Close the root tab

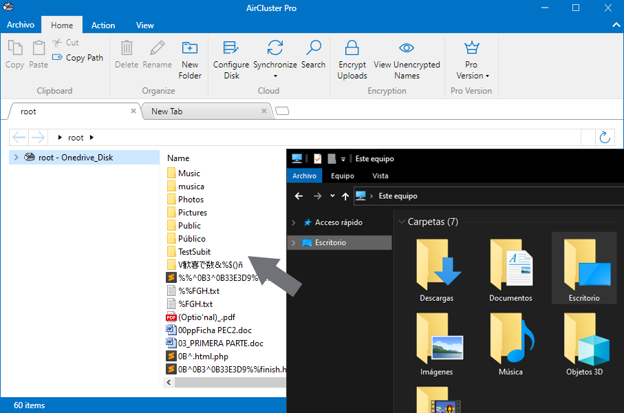(x=133, y=111)
